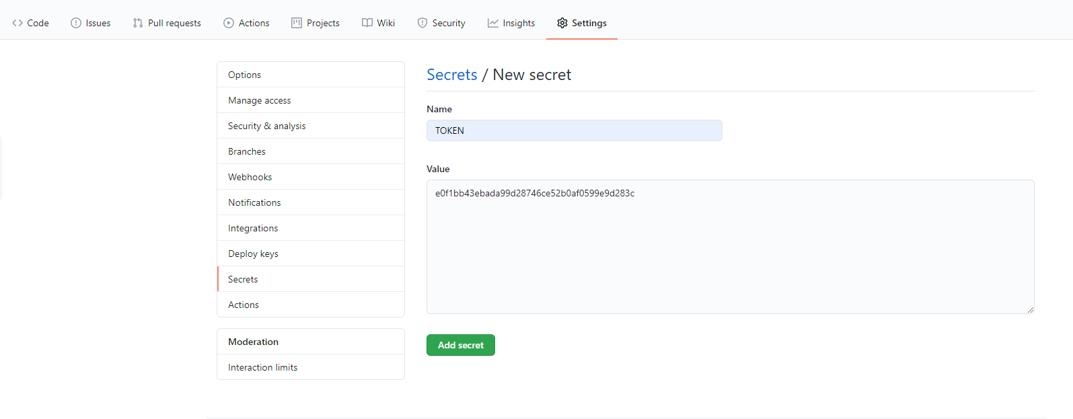Select Security & analysis sidebar item

(266, 126)
